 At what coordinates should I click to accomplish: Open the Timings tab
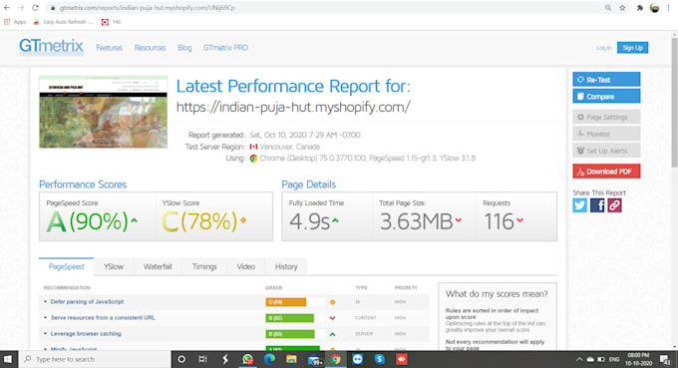[x=204, y=266]
